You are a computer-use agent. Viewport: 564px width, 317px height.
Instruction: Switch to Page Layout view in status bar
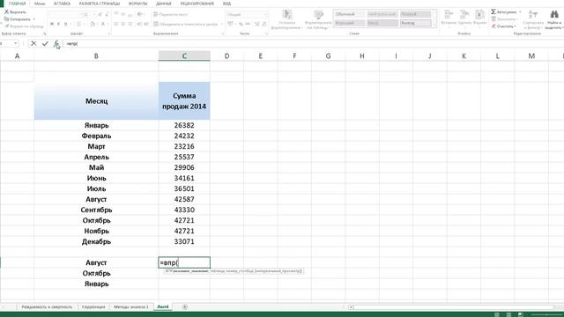pyautogui.click(x=508, y=314)
